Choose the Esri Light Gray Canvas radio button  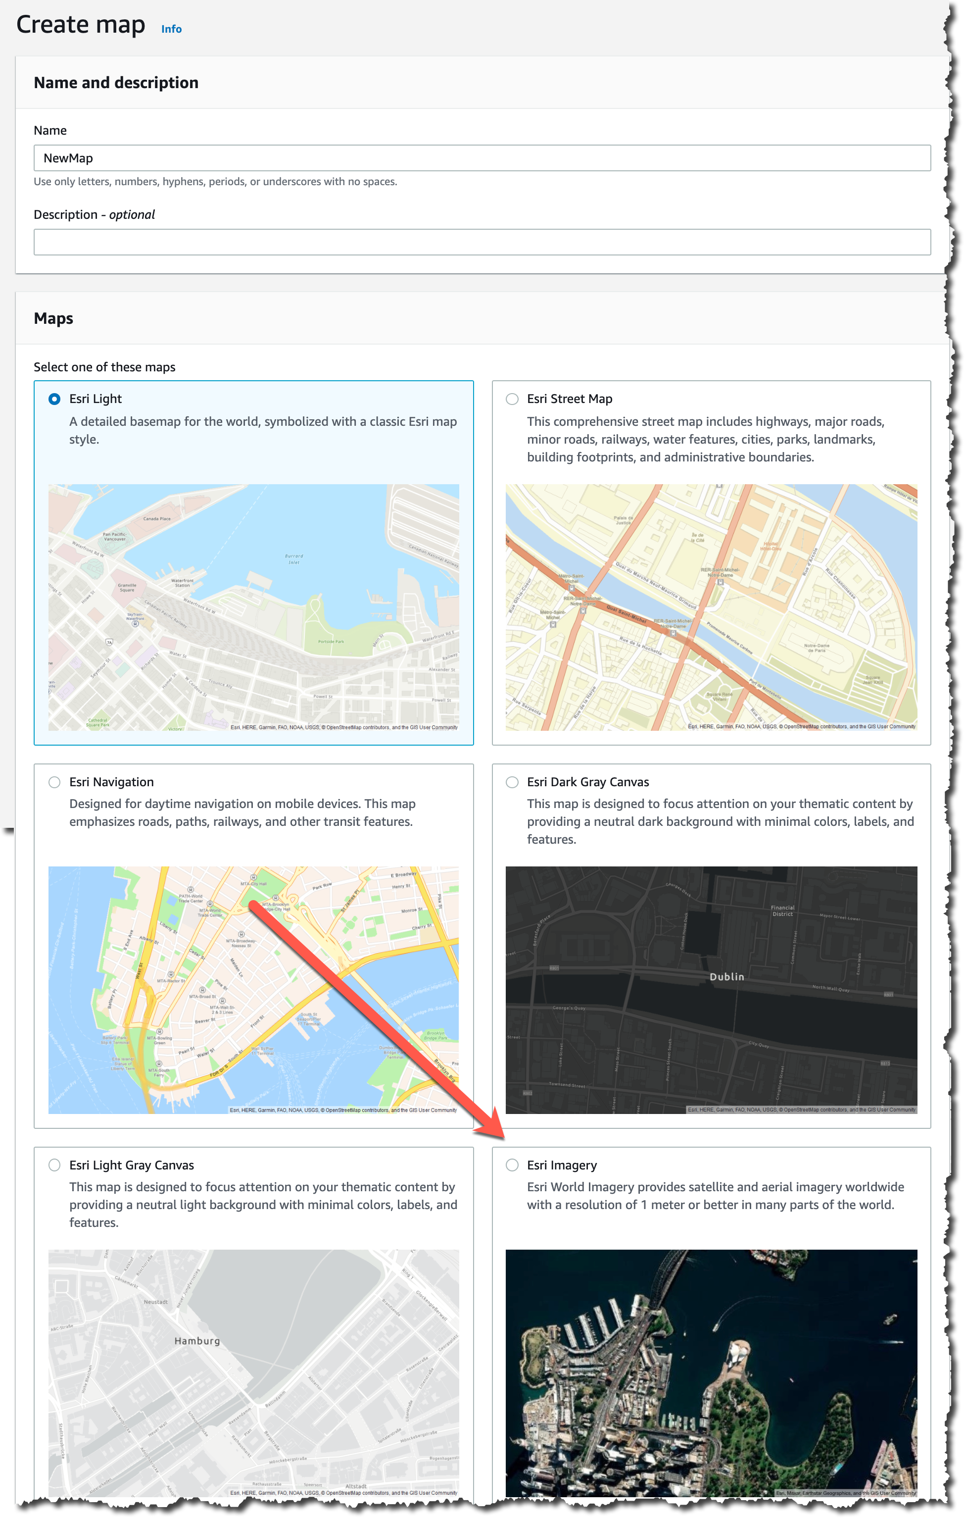point(55,1165)
